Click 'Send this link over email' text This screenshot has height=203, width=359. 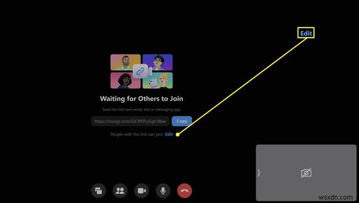tap(141, 110)
